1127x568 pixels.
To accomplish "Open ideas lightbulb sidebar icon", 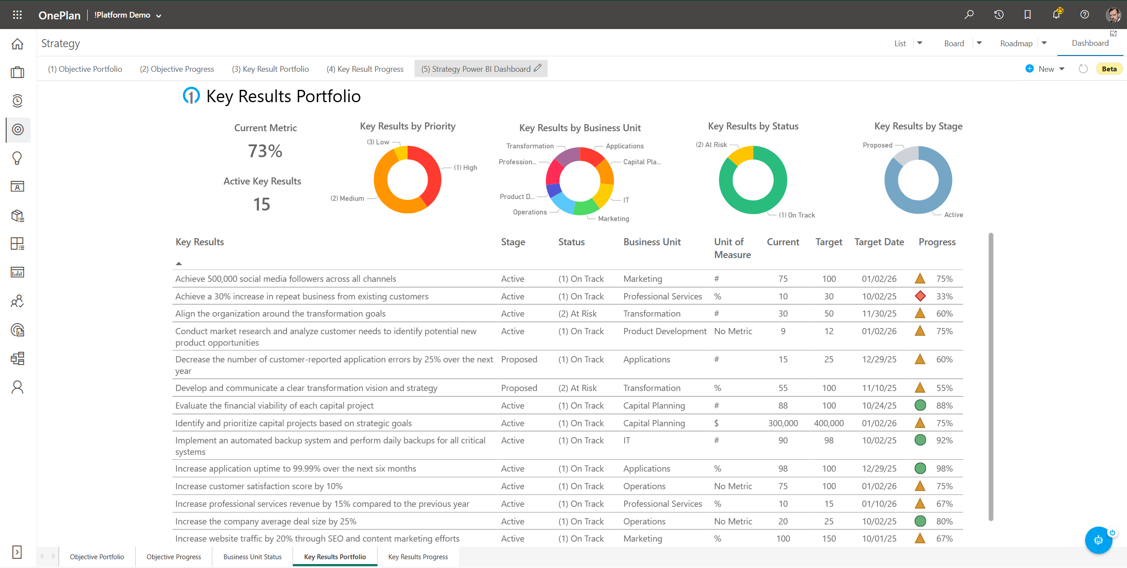I will (x=17, y=158).
